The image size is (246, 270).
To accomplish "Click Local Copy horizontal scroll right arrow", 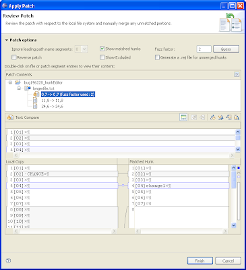I will [x=114, y=231].
